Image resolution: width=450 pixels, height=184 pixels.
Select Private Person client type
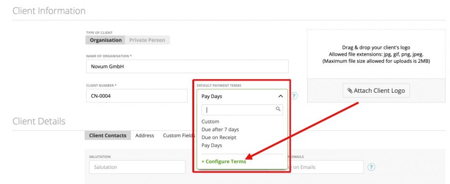point(147,40)
